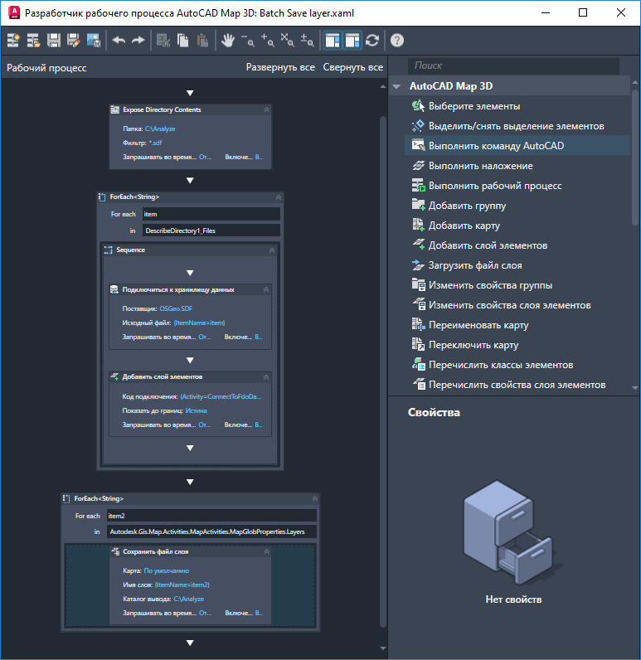
Task: Redo the last action
Action: [138, 41]
